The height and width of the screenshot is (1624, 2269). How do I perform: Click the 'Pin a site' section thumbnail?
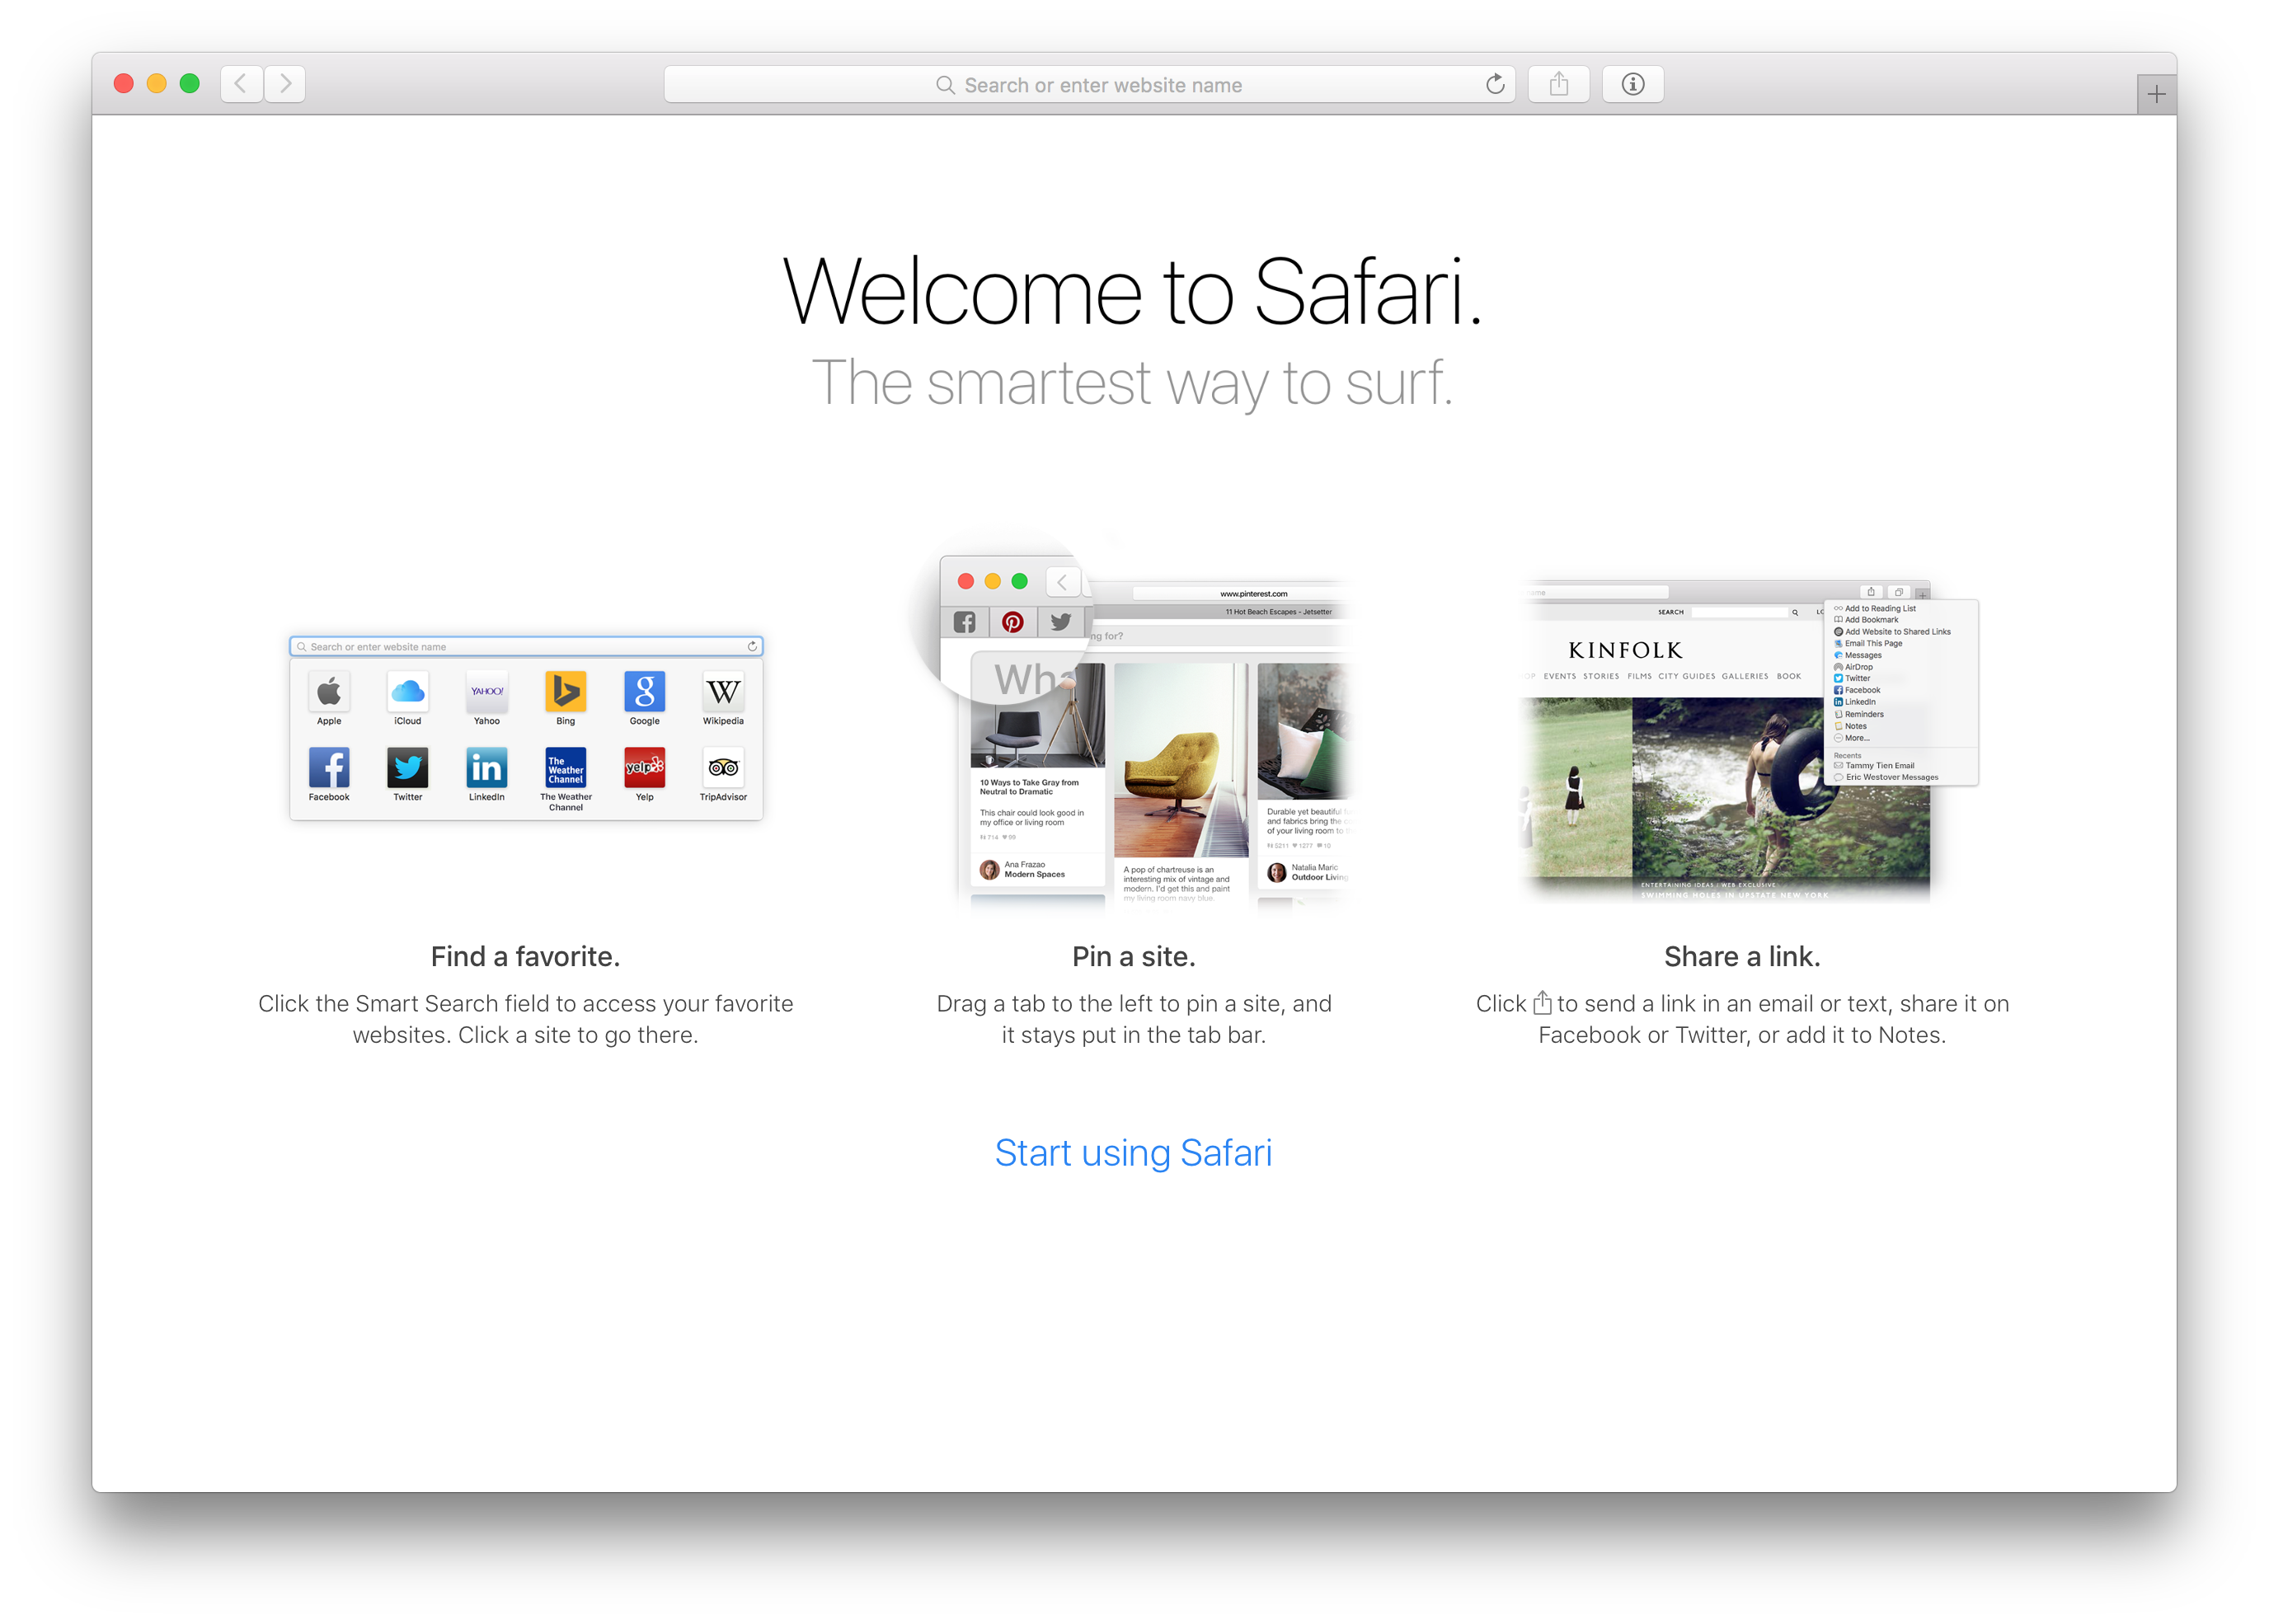click(1134, 730)
